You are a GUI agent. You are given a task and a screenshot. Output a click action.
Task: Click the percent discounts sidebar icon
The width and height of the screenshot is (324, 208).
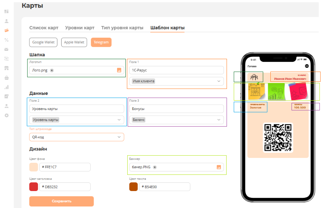(6, 40)
